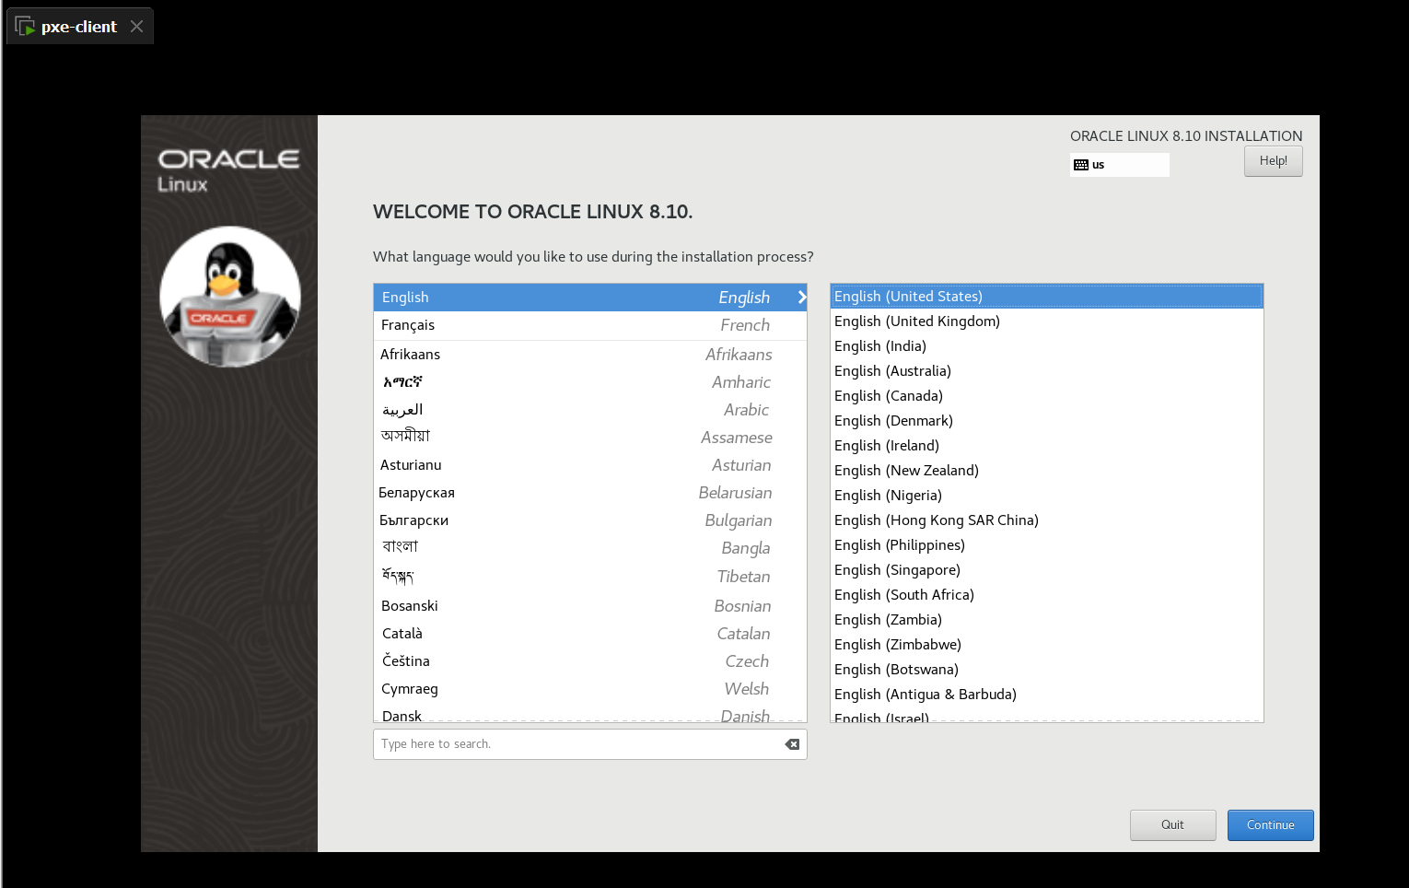Screen dimensions: 1409x888
Task: Choose the Assamese language row
Action: pyautogui.click(x=590, y=438)
